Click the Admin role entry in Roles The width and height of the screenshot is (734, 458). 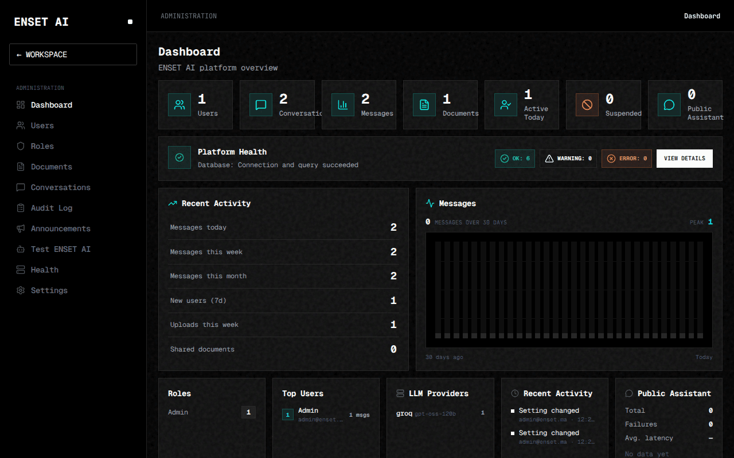click(212, 412)
